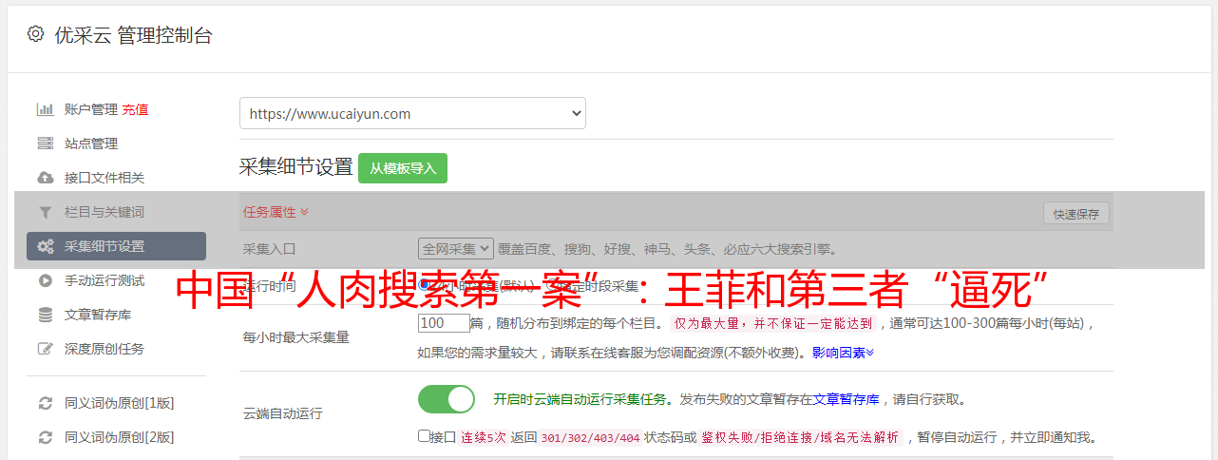The height and width of the screenshot is (460, 1218).
Task: Tick the 接口 checkbox
Action: coord(424,436)
